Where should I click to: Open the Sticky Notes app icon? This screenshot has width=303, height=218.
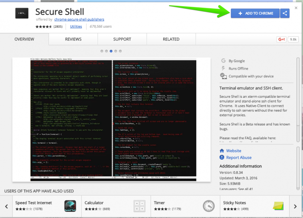tap(278, 206)
